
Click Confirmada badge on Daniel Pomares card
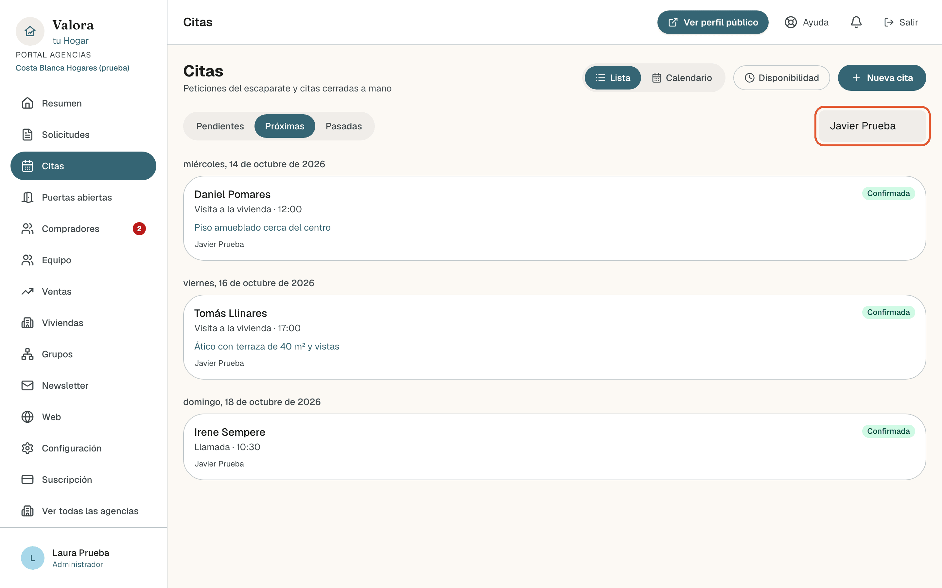pos(888,193)
